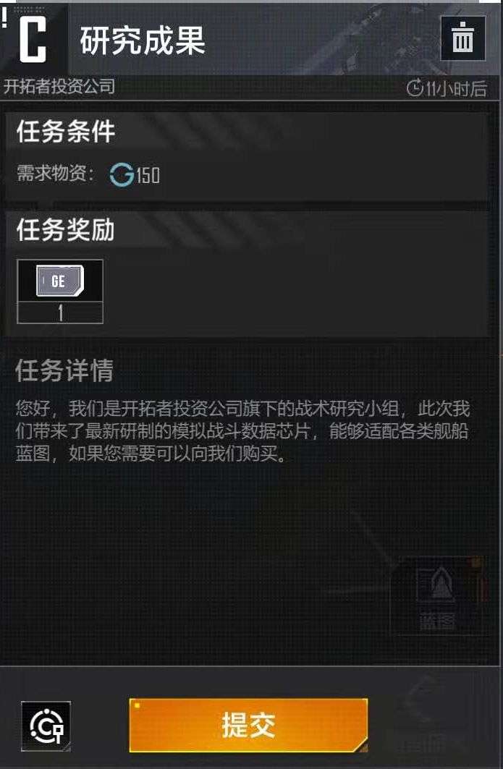Select the 任务详情 section header
Screen dimensions: 503x769
64,370
